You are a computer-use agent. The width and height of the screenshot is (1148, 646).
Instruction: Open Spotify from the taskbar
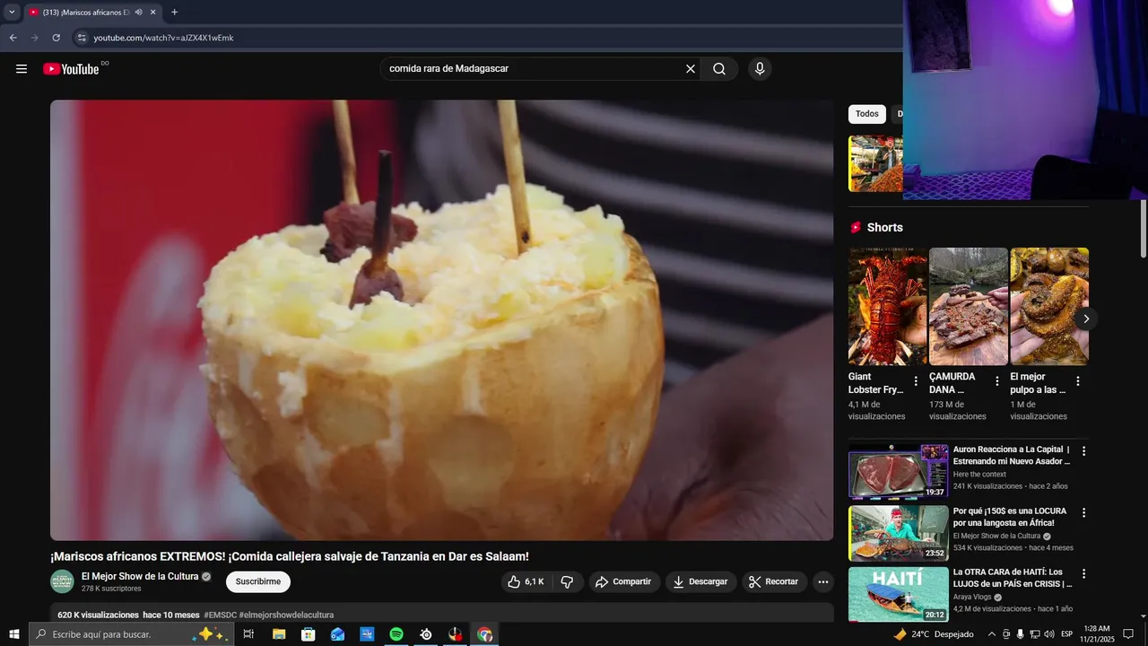[x=396, y=634]
